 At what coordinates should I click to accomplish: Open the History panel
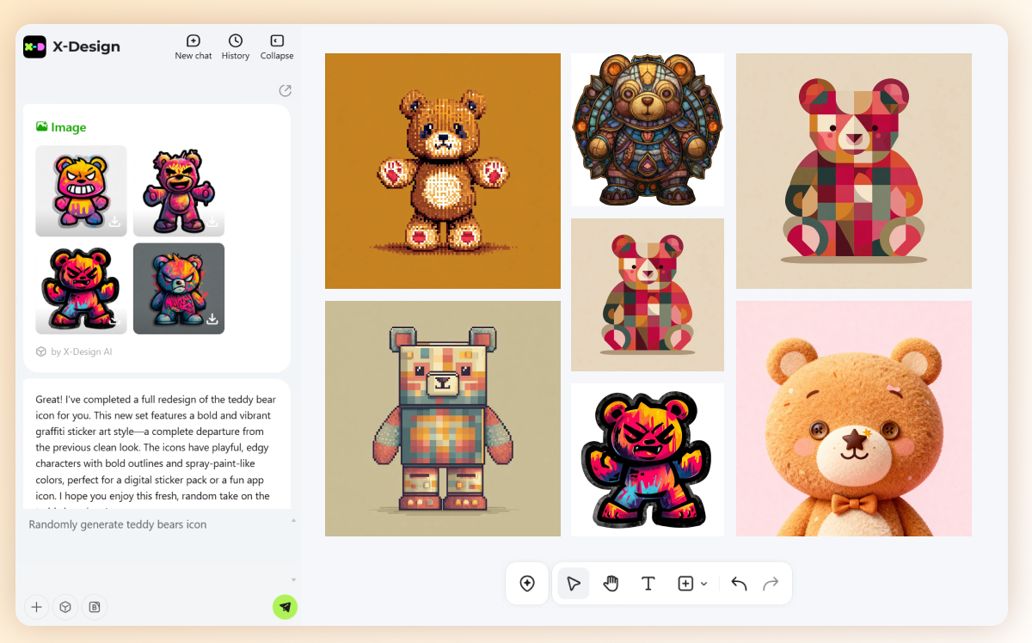[235, 46]
